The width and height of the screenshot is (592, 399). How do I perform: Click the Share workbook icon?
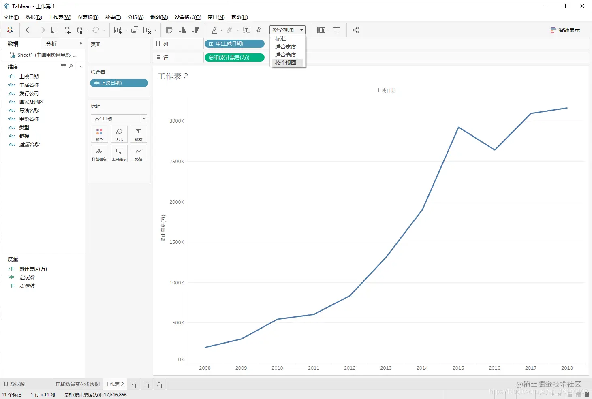coord(356,30)
